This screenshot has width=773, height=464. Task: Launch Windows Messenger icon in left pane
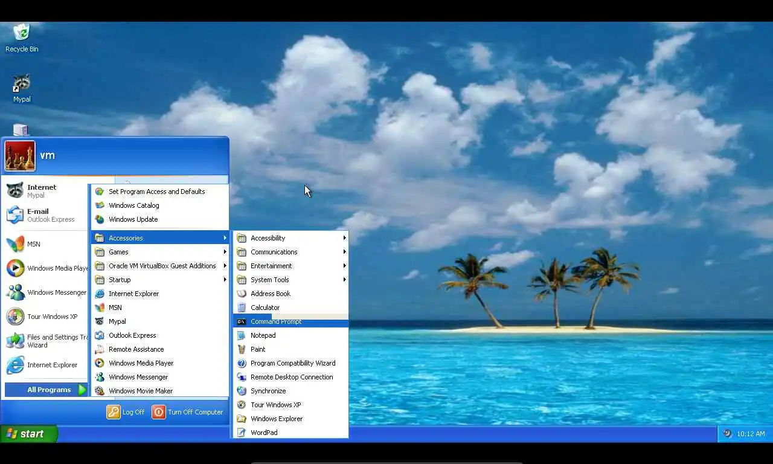[x=15, y=292]
